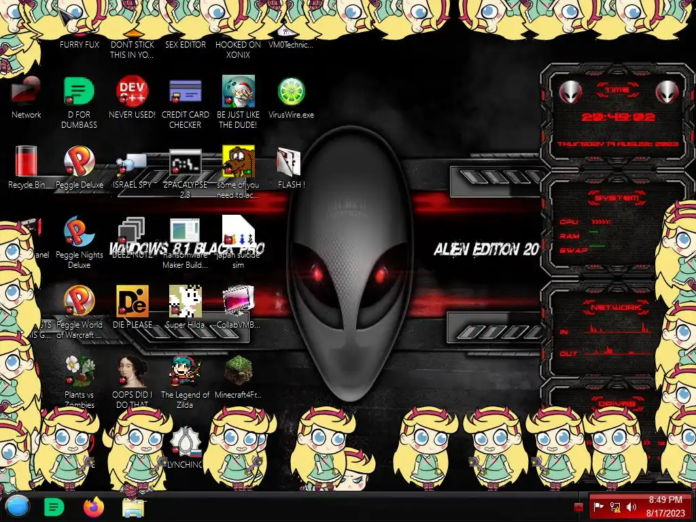Click the CPU usage bar in SYSTEM gadget

(x=601, y=222)
